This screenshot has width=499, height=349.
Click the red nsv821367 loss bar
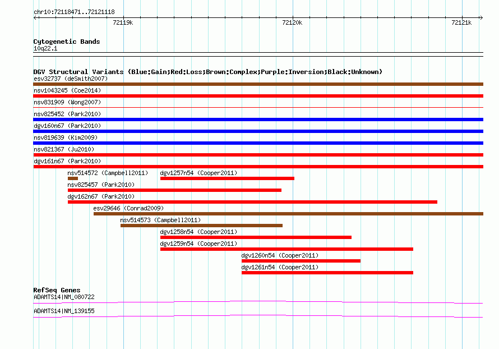click(x=258, y=155)
